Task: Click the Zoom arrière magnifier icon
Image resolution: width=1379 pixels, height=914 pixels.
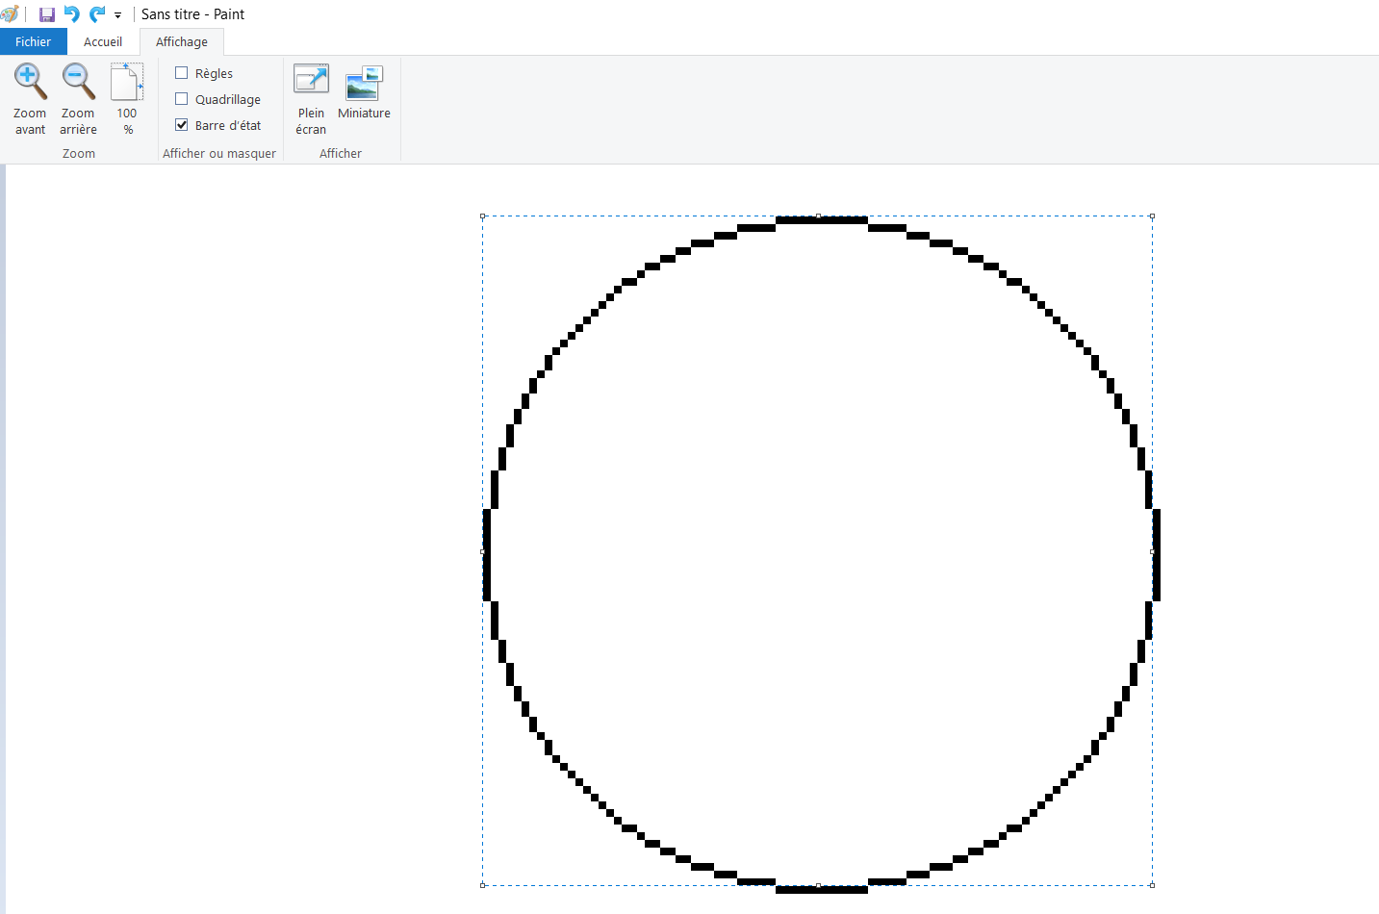Action: tap(78, 83)
